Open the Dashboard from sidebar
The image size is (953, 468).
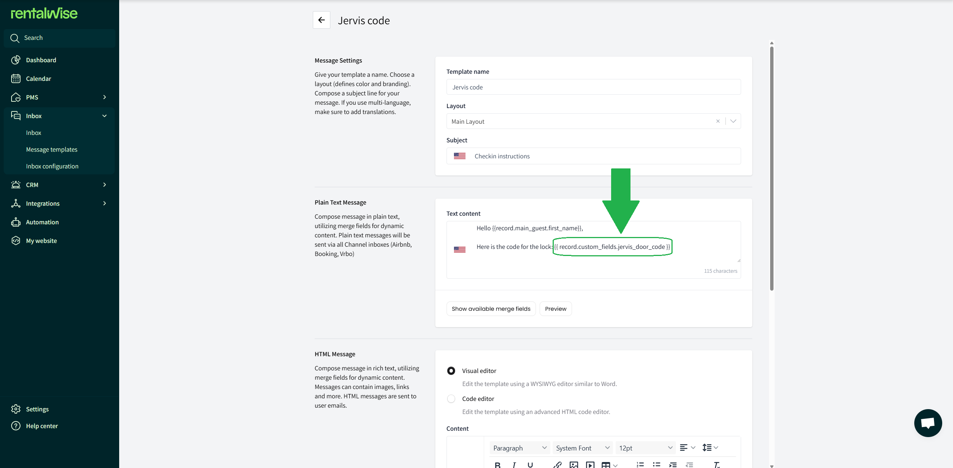pyautogui.click(x=41, y=60)
